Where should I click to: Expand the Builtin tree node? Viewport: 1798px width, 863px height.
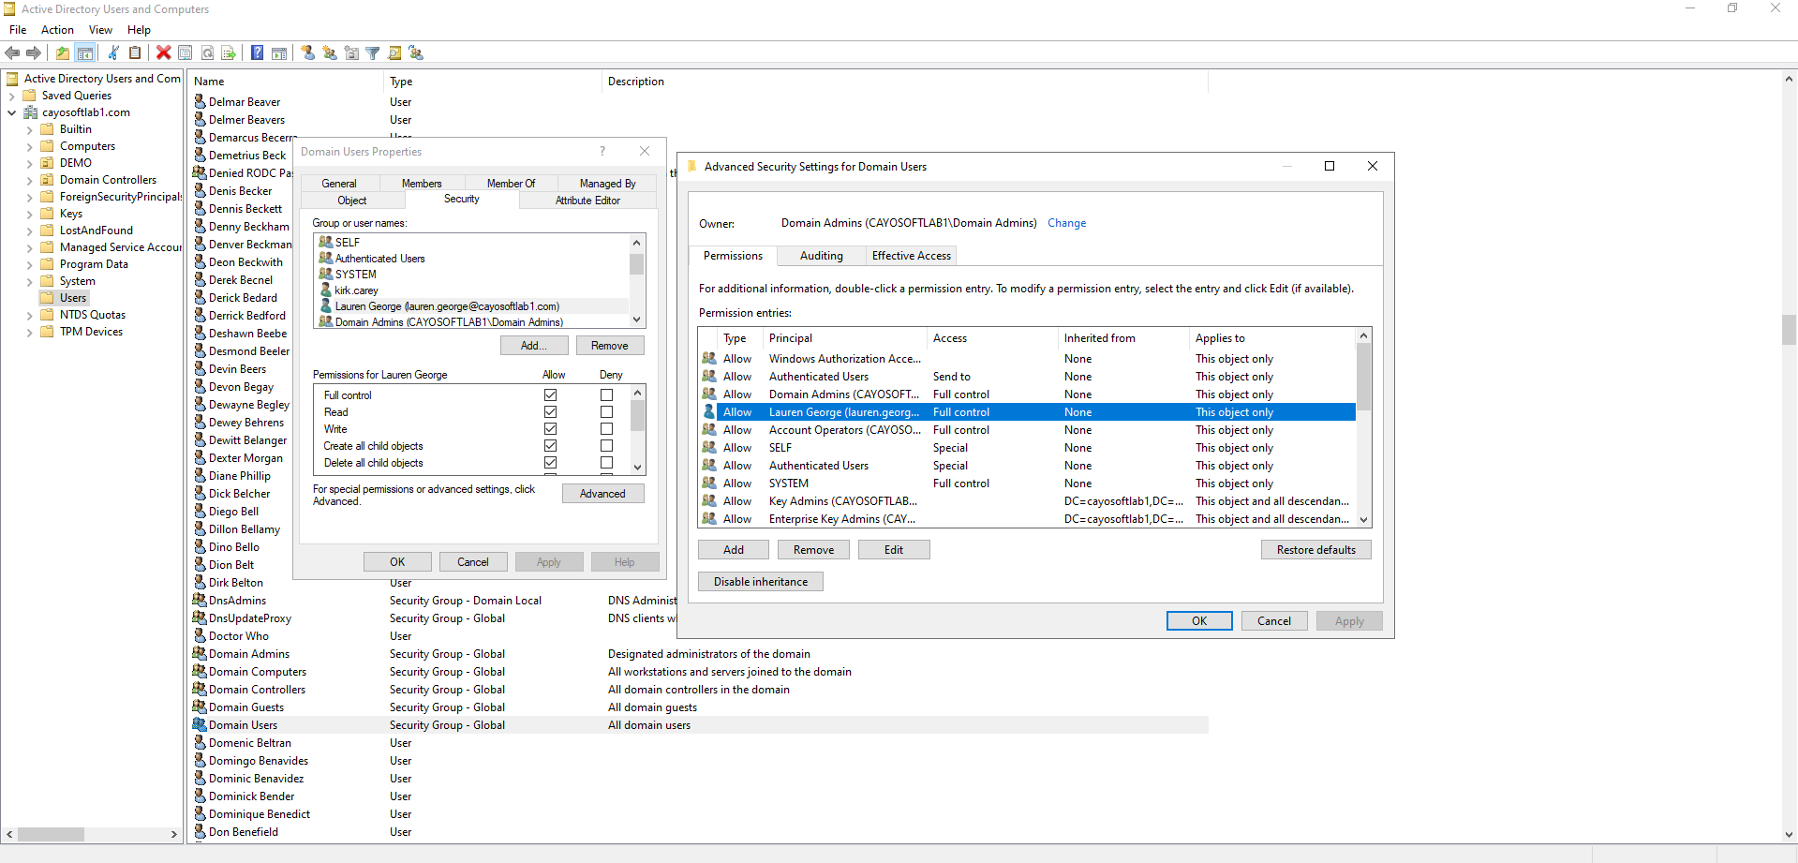click(29, 130)
